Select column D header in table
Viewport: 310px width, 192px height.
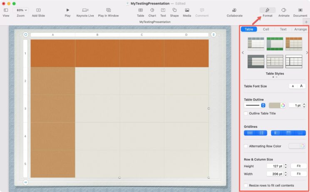(186, 35)
